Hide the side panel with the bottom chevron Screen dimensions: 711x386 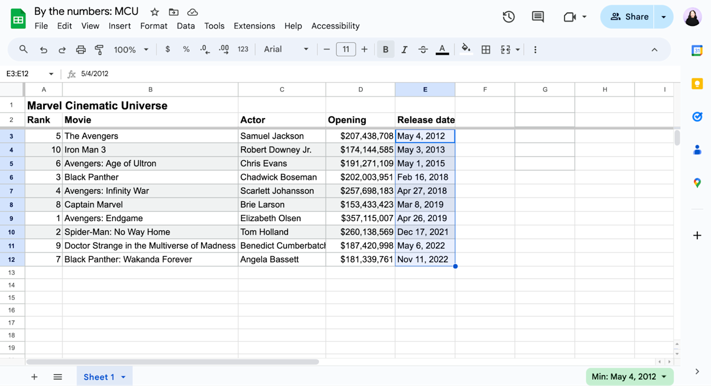click(x=697, y=372)
